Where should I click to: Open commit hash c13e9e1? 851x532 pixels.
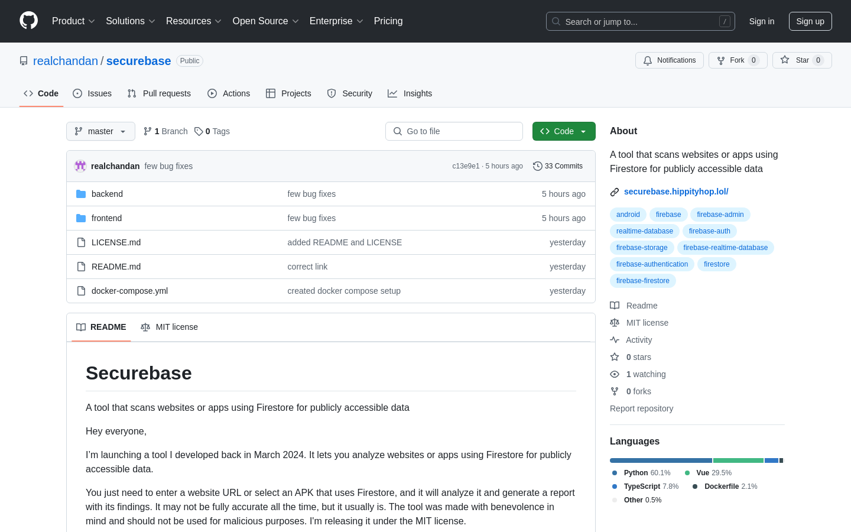466,166
